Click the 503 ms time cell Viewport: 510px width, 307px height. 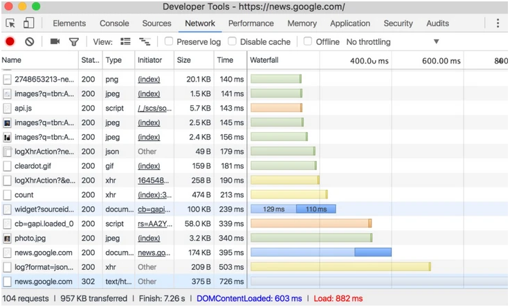coord(231,268)
